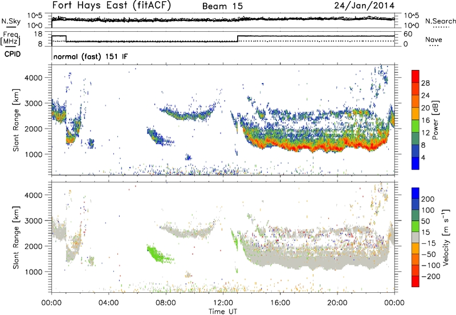Pick the Power colorbar segment between 20 and 24
Image resolution: width=456 pixels, height=315 pixels.
[x=416, y=101]
